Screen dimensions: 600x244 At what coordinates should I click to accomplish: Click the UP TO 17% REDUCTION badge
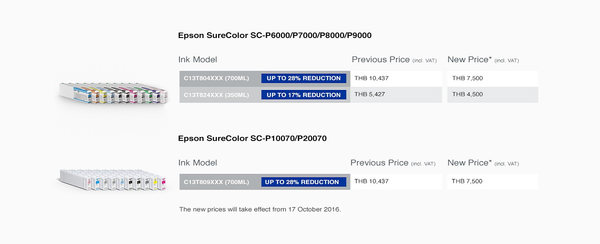tap(303, 95)
